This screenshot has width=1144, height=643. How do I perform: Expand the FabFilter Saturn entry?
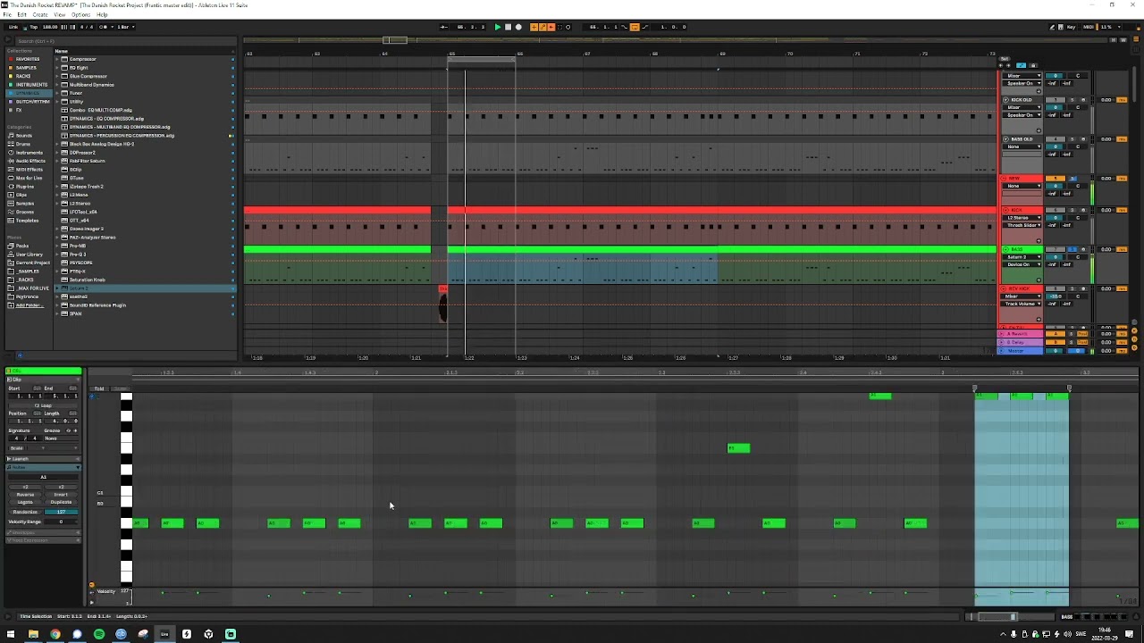55,161
